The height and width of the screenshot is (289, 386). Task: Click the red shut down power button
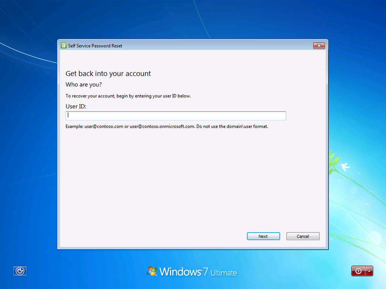click(359, 271)
